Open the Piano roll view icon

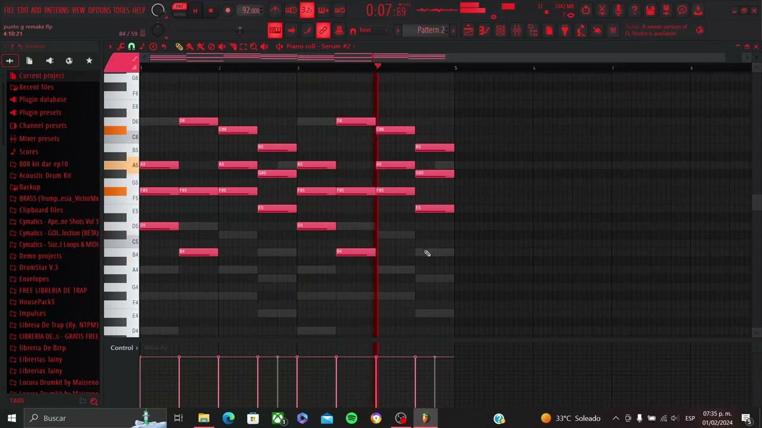[485, 30]
